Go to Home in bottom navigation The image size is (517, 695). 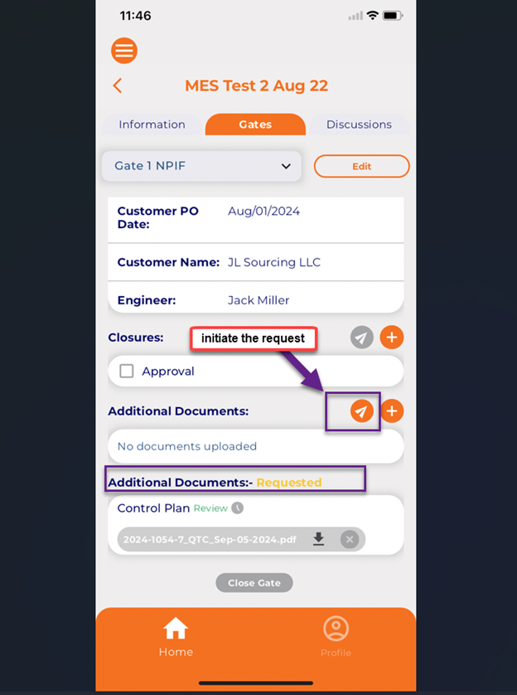click(x=176, y=637)
